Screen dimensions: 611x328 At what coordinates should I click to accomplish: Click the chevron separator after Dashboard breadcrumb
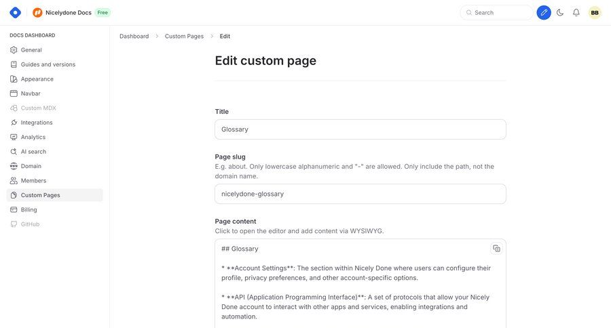157,36
